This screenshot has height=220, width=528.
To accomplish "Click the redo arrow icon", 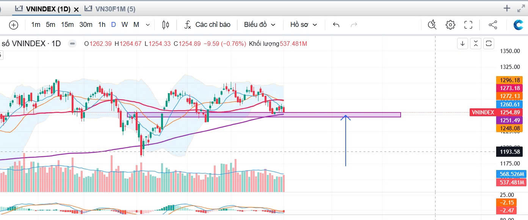I will point(354,25).
